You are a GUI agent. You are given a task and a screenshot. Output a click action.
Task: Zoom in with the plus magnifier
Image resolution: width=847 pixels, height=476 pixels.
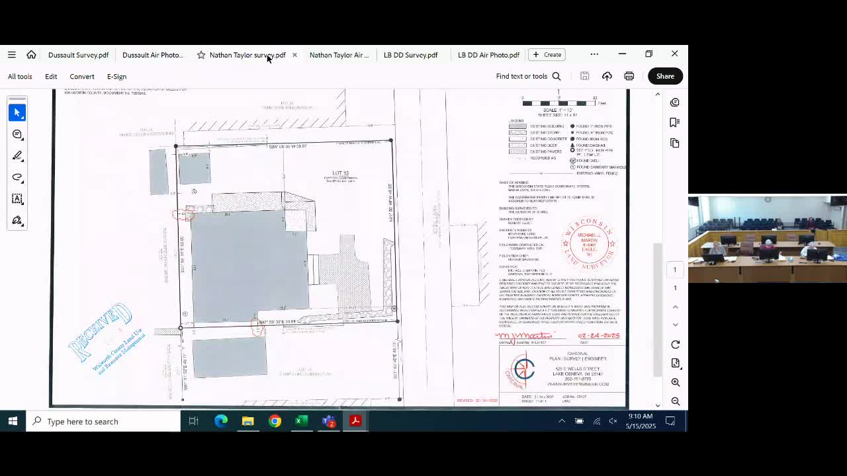(676, 382)
